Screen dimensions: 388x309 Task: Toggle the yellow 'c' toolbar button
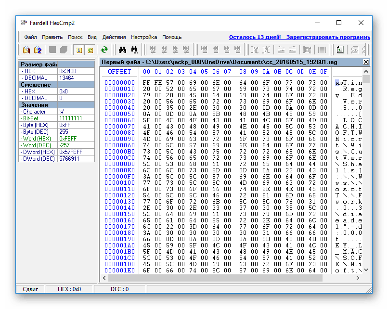coord(90,50)
